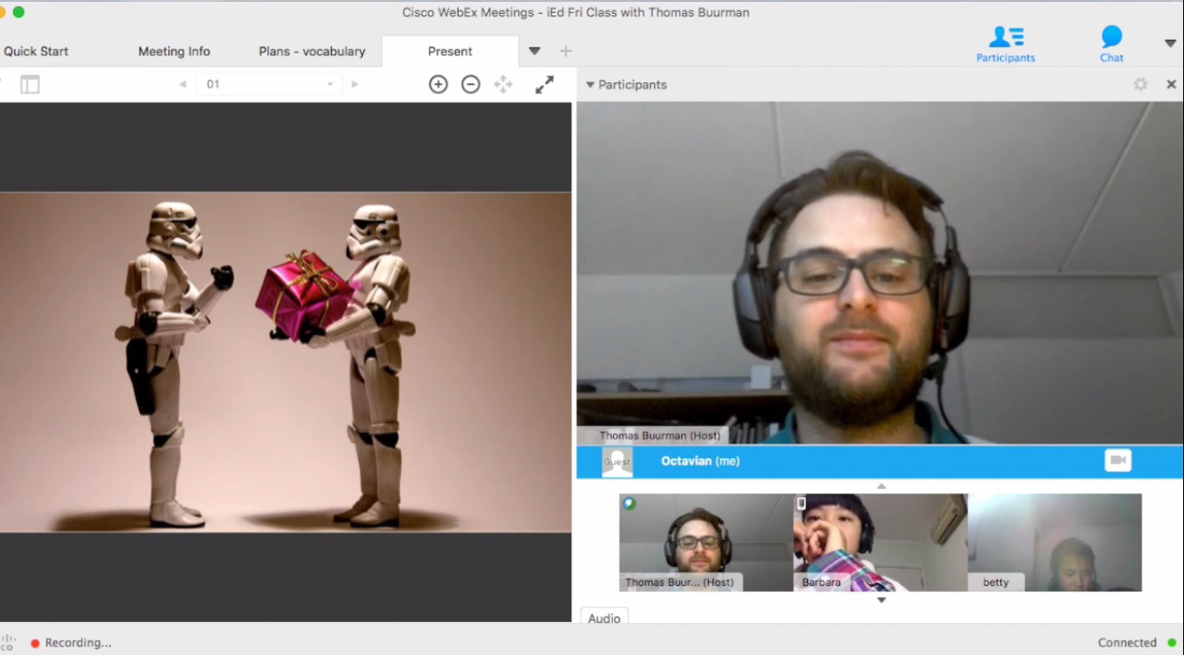Screen dimensions: 1184x655
Task: Select Barbara's video thumbnail
Action: click(x=881, y=542)
